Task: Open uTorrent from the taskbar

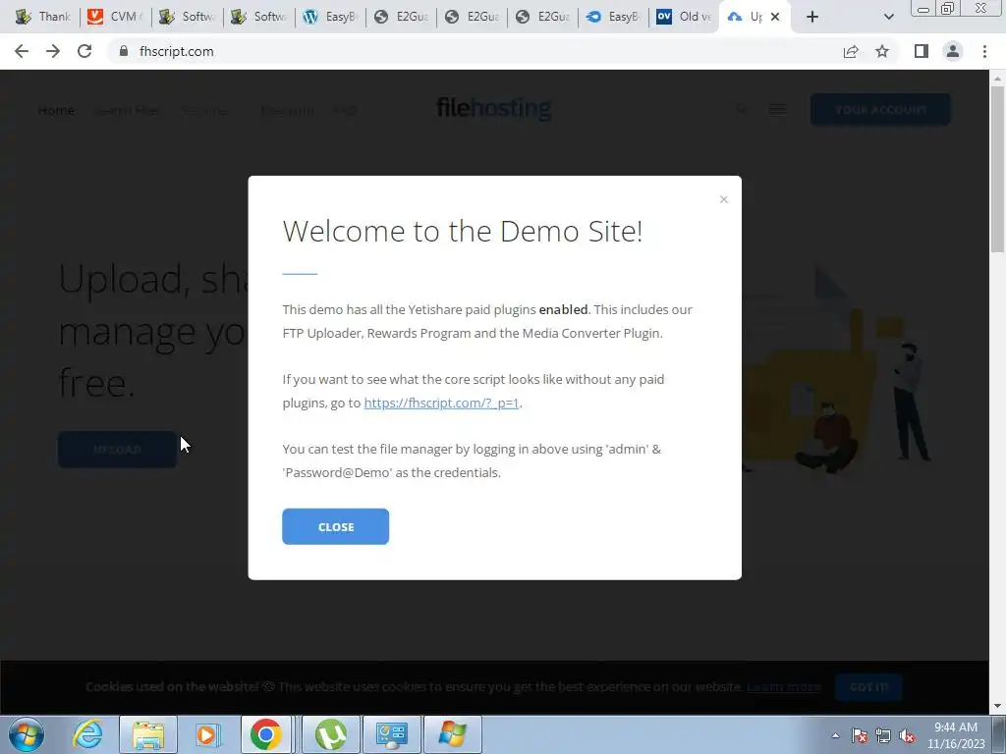Action: (x=330, y=734)
